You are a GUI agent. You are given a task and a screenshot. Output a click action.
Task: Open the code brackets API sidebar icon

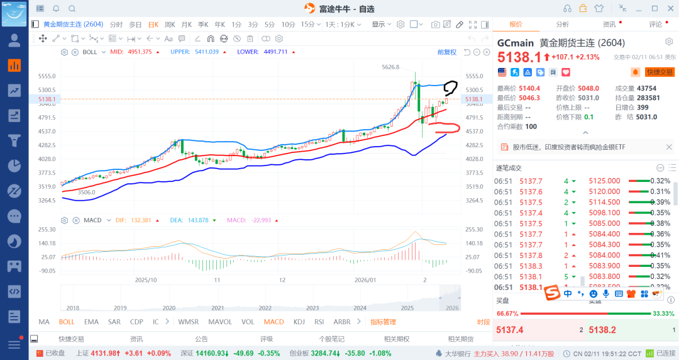tap(14, 291)
